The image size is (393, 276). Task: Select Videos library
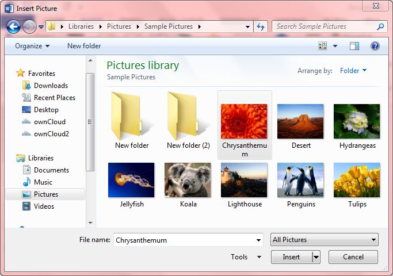(44, 206)
